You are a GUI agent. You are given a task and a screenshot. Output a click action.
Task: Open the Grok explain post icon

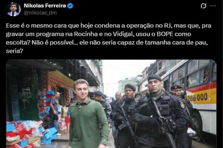pyautogui.click(x=203, y=6)
